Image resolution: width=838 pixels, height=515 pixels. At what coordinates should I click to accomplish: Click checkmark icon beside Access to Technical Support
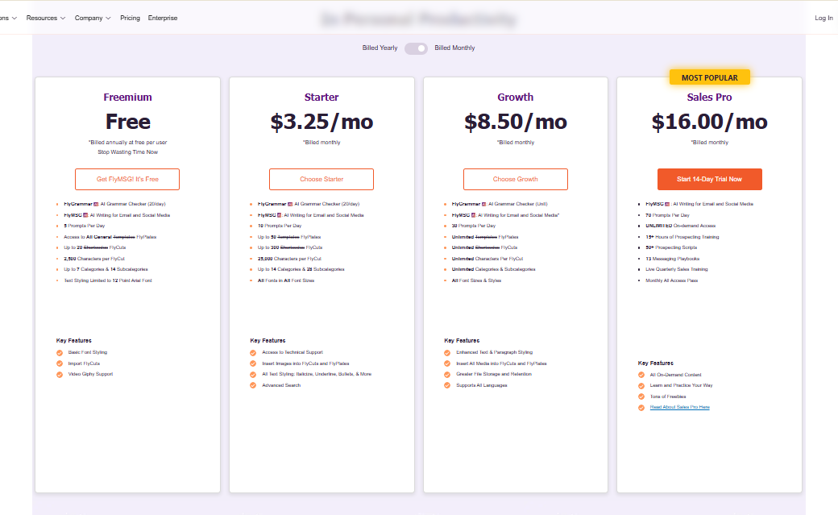pos(253,353)
